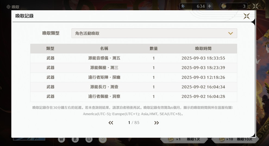The width and height of the screenshot is (269, 146).
Task: Select the 源能音感儀・測五 record row
Action: click(x=134, y=58)
